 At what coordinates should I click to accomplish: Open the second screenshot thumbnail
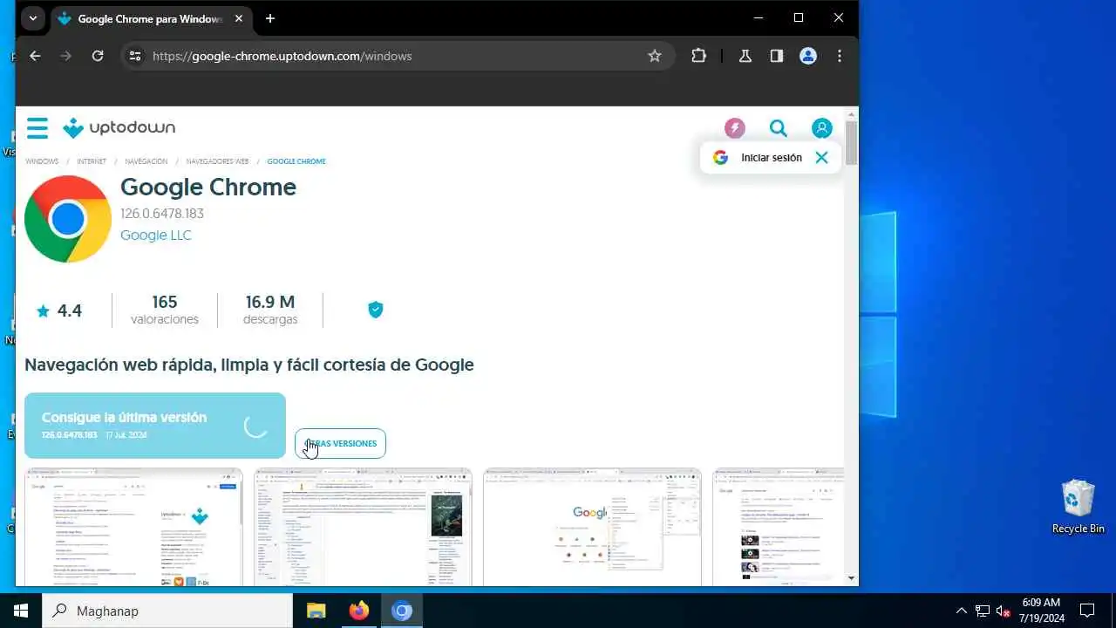click(363, 527)
